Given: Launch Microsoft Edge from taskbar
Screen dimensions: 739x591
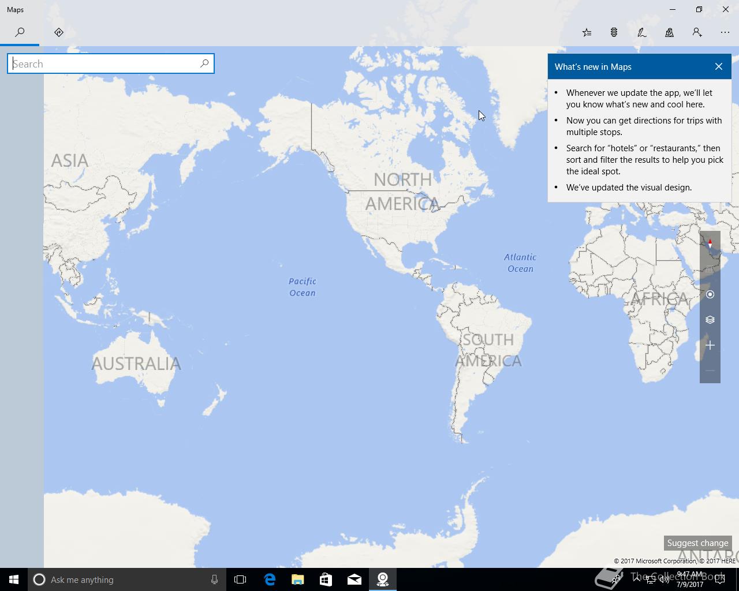Looking at the screenshot, I should (x=270, y=579).
